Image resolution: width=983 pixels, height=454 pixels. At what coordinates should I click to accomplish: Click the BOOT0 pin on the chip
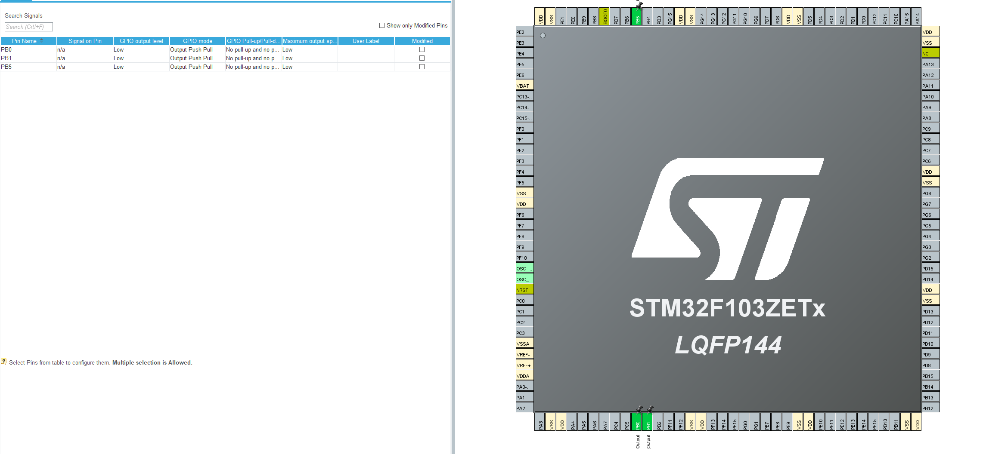605,16
